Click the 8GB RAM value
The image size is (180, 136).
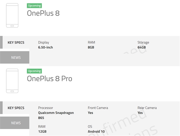(91, 47)
